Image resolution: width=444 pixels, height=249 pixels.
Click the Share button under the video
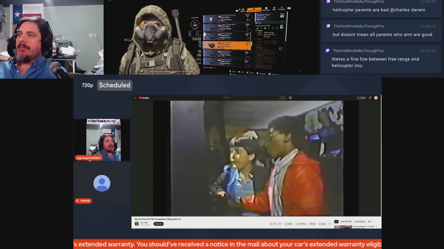(x=289, y=224)
